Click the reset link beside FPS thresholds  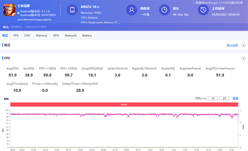pos(235,98)
